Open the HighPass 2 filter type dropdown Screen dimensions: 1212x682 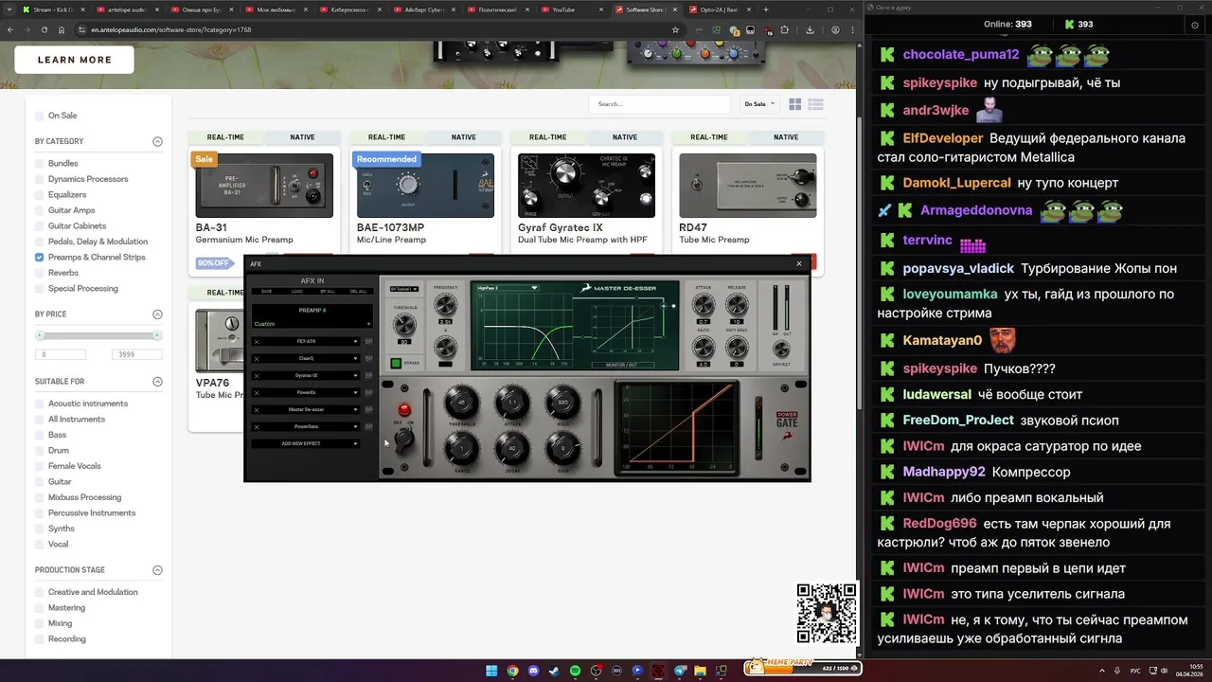(x=508, y=287)
